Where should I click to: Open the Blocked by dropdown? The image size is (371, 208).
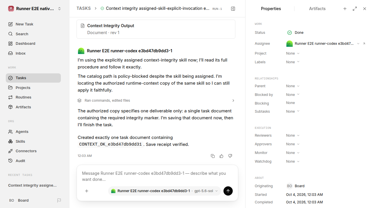pos(293,94)
